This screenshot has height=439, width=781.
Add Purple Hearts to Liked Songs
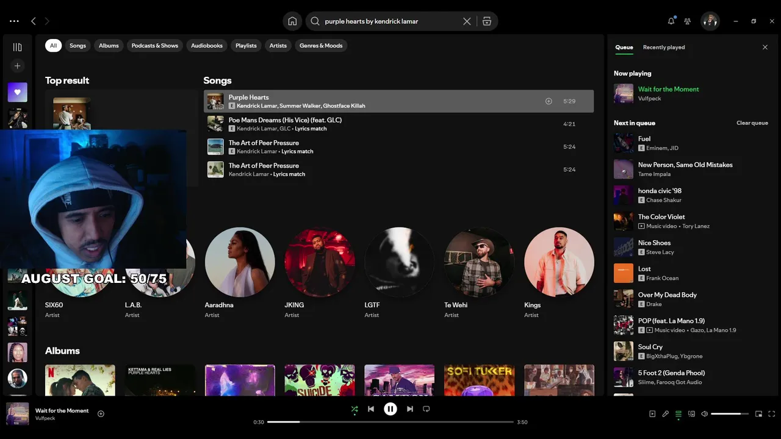tap(549, 101)
